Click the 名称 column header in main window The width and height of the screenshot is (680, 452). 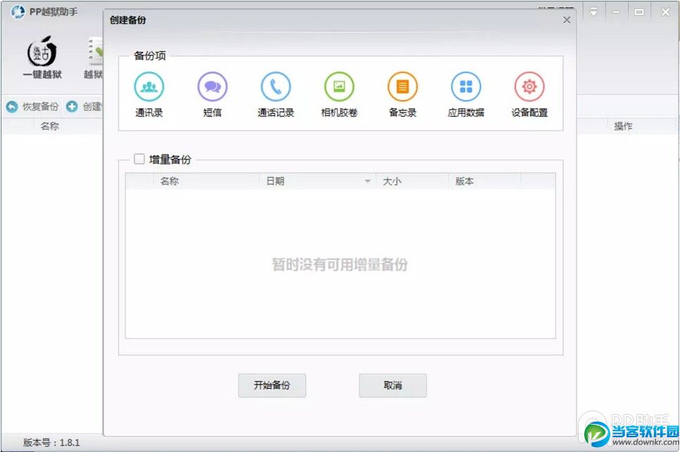pyautogui.click(x=49, y=126)
